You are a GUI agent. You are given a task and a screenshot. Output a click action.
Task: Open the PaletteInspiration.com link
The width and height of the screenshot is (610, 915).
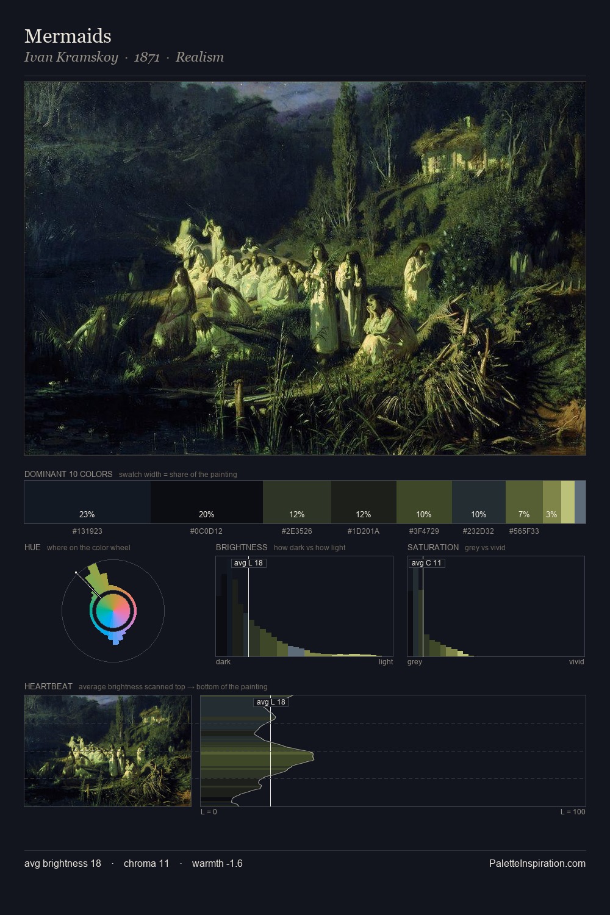(x=537, y=863)
